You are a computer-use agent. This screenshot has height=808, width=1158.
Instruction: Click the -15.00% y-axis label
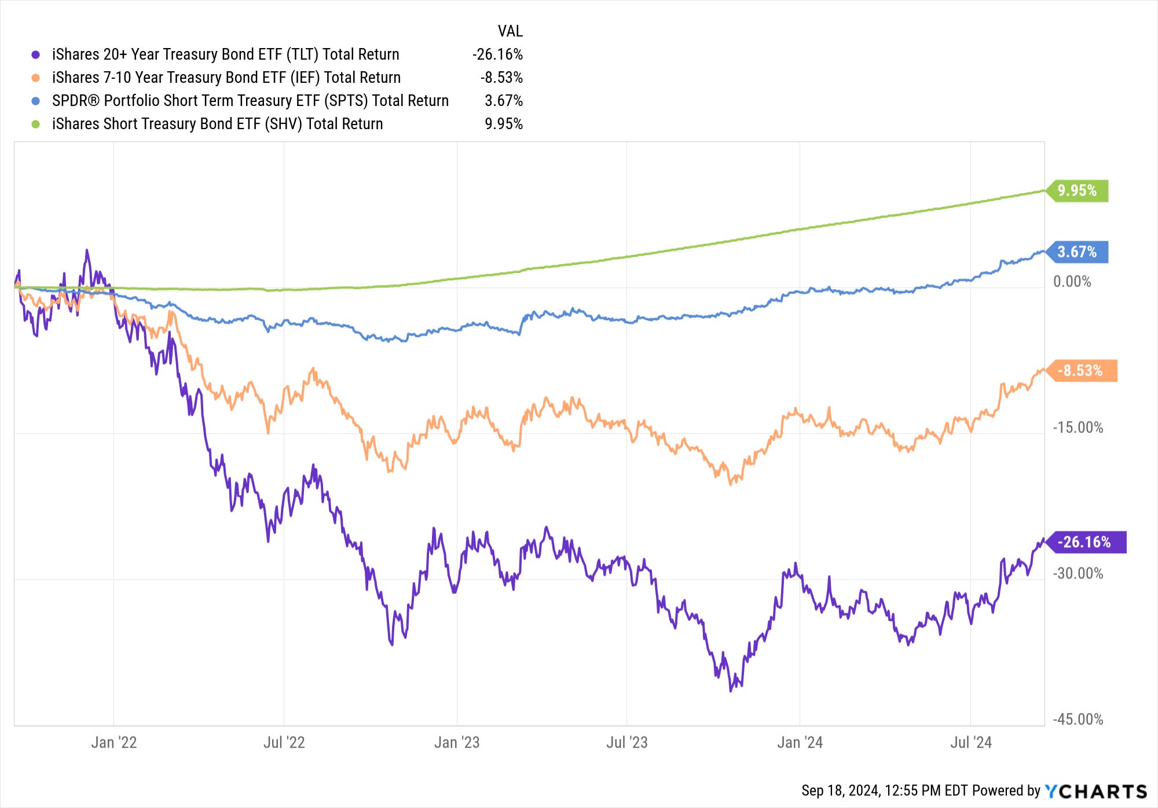click(1078, 427)
